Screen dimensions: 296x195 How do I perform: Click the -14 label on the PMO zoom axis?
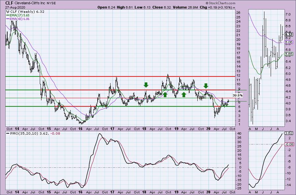(288, 185)
